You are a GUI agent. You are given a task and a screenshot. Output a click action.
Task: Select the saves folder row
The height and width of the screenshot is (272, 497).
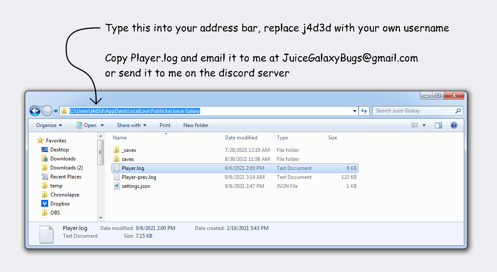pos(235,159)
